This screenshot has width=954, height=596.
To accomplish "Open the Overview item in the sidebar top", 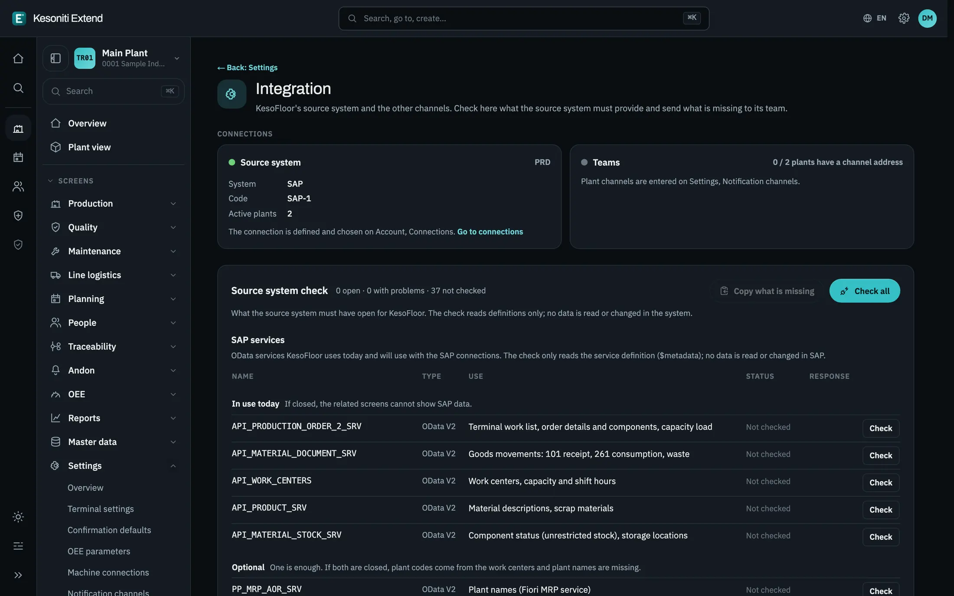I will pos(114,124).
